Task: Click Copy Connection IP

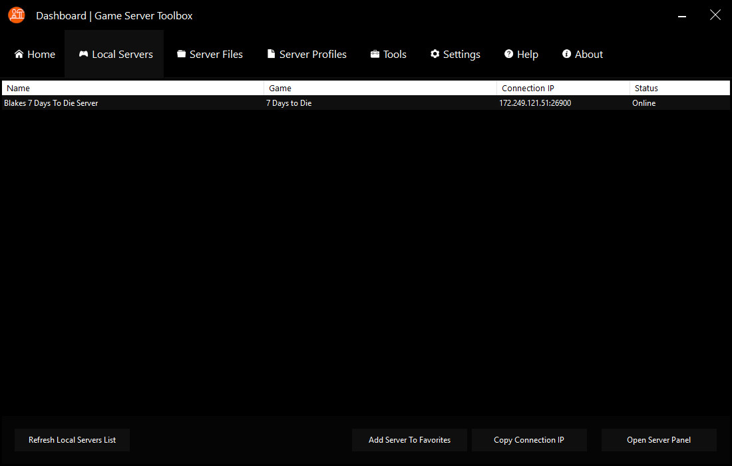Action: tap(529, 440)
